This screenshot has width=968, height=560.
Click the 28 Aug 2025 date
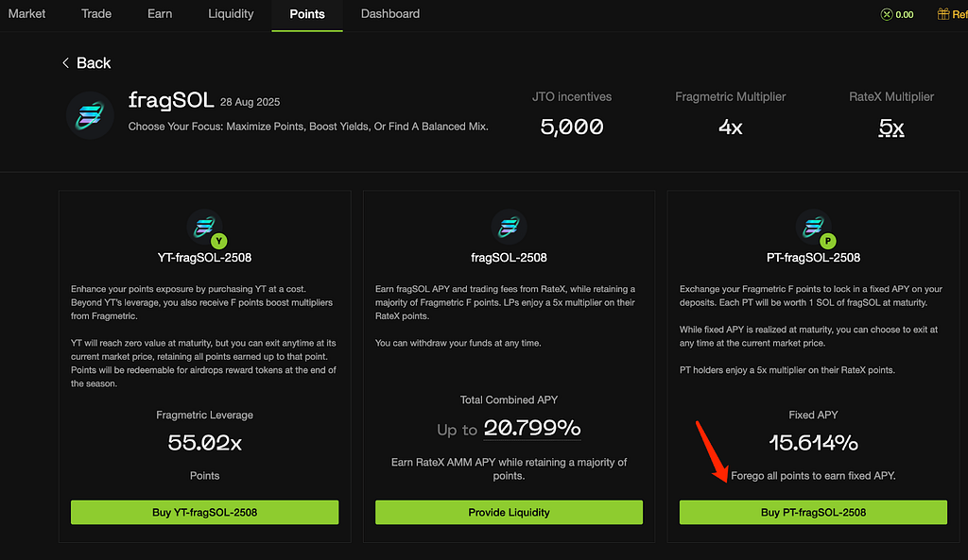250,102
